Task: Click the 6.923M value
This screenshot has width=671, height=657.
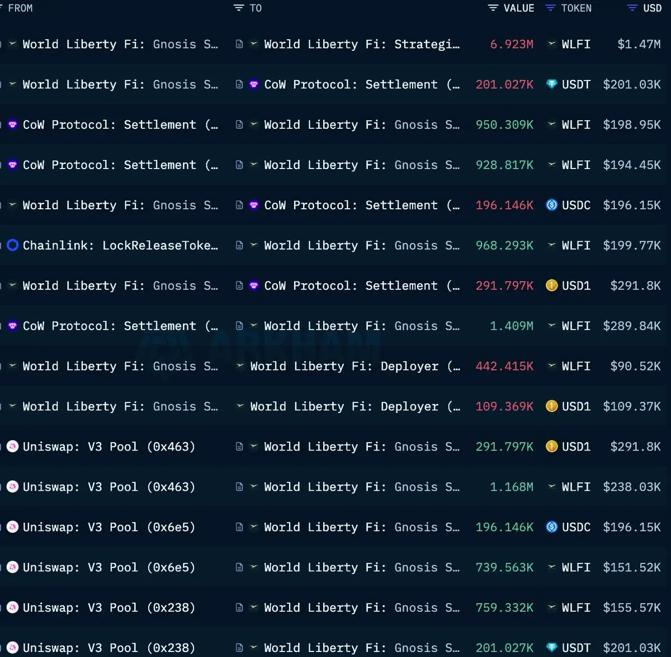Action: [x=512, y=44]
